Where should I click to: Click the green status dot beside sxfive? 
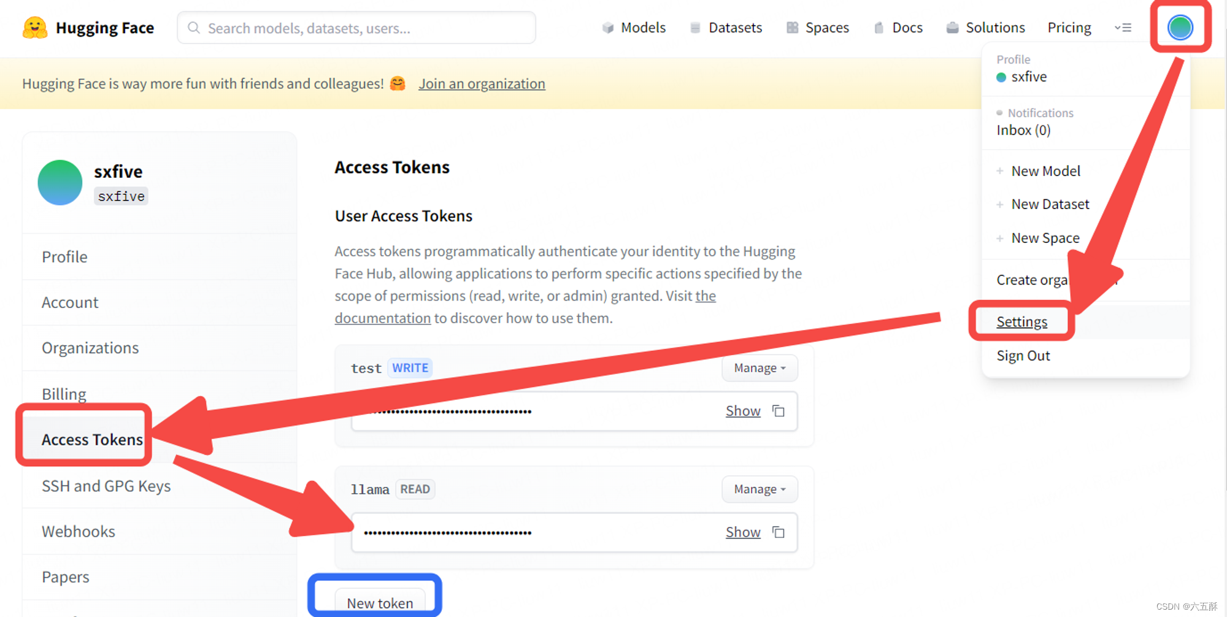(x=1001, y=77)
